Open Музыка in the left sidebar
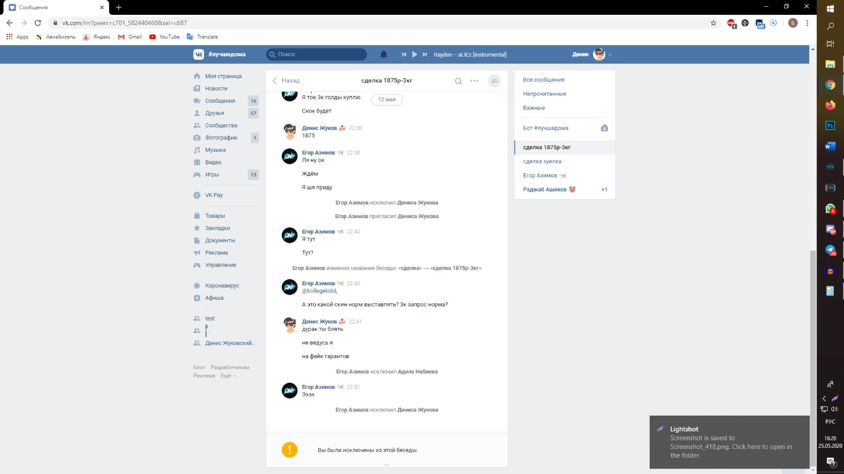This screenshot has height=474, width=844. click(x=215, y=150)
